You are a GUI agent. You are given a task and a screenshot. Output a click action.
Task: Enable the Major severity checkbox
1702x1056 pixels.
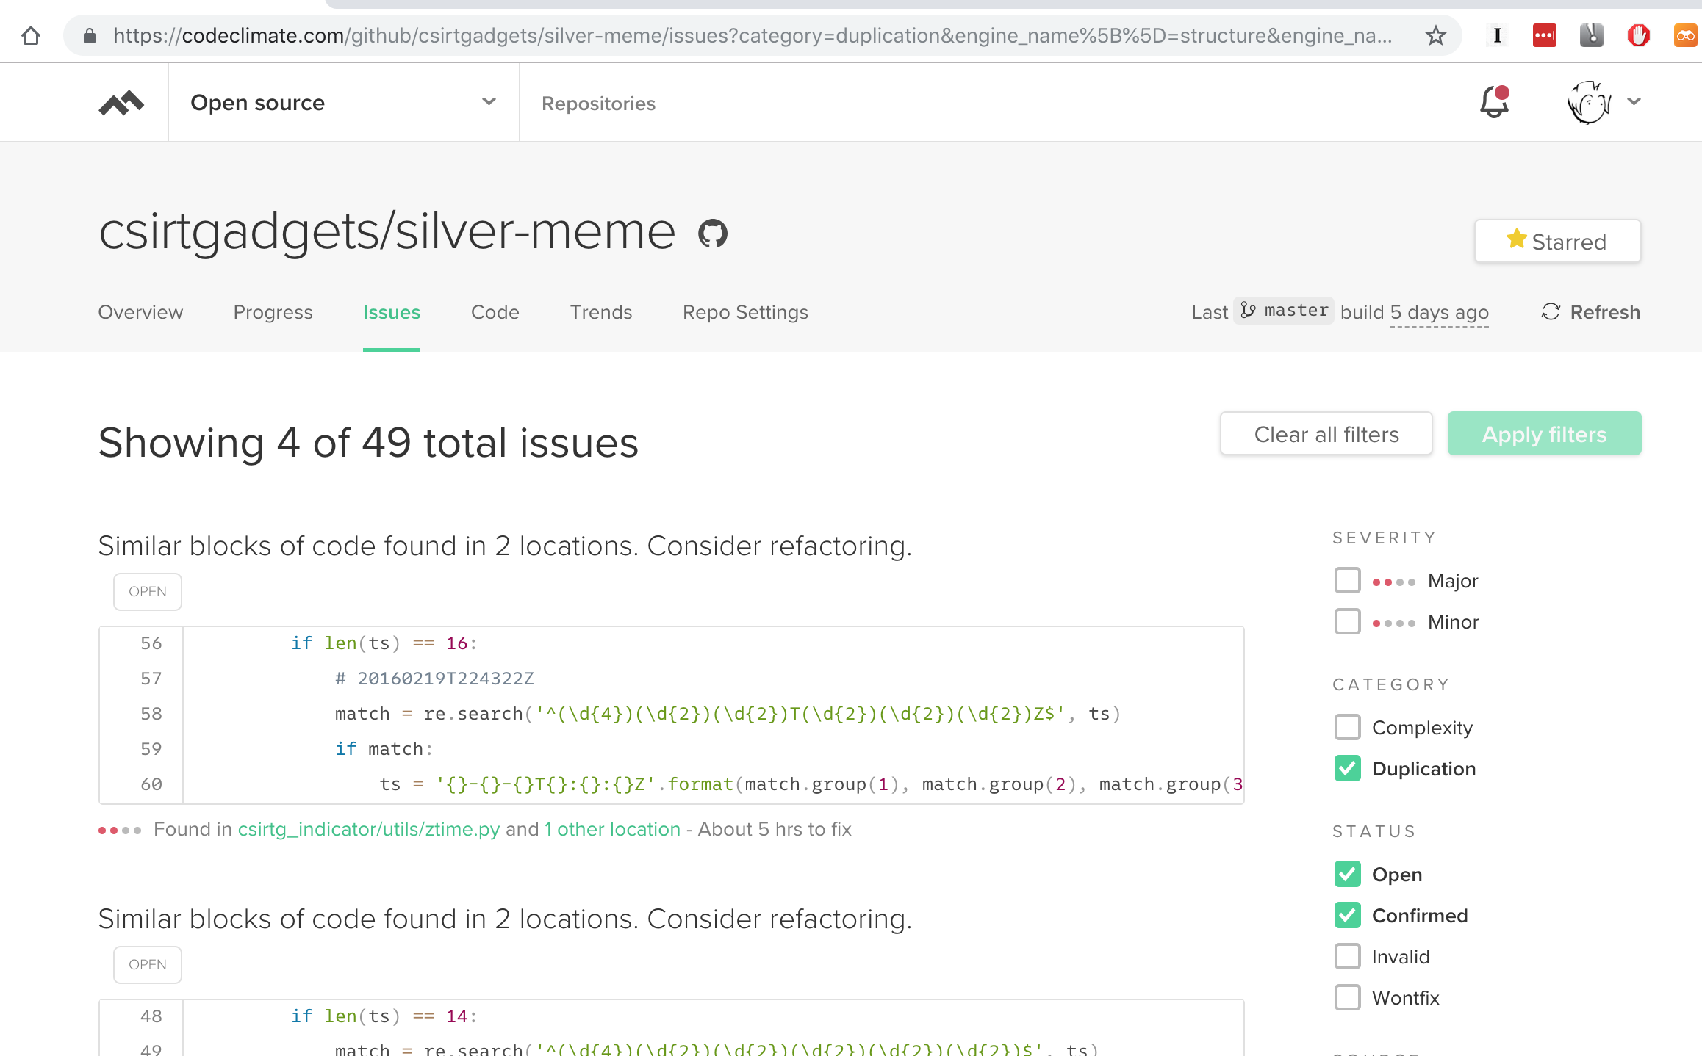(x=1347, y=580)
